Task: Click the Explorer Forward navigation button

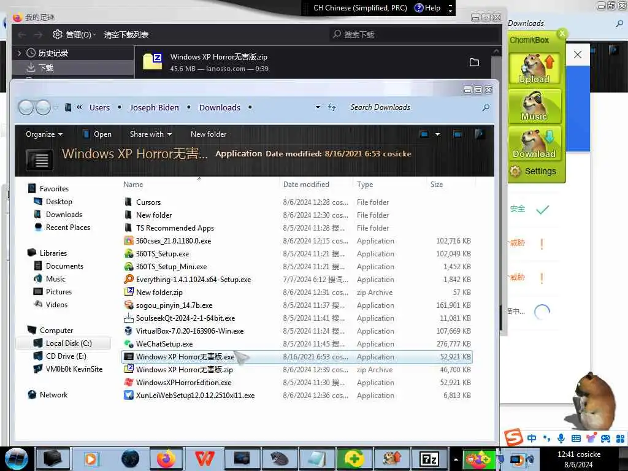Action: pyautogui.click(x=44, y=107)
